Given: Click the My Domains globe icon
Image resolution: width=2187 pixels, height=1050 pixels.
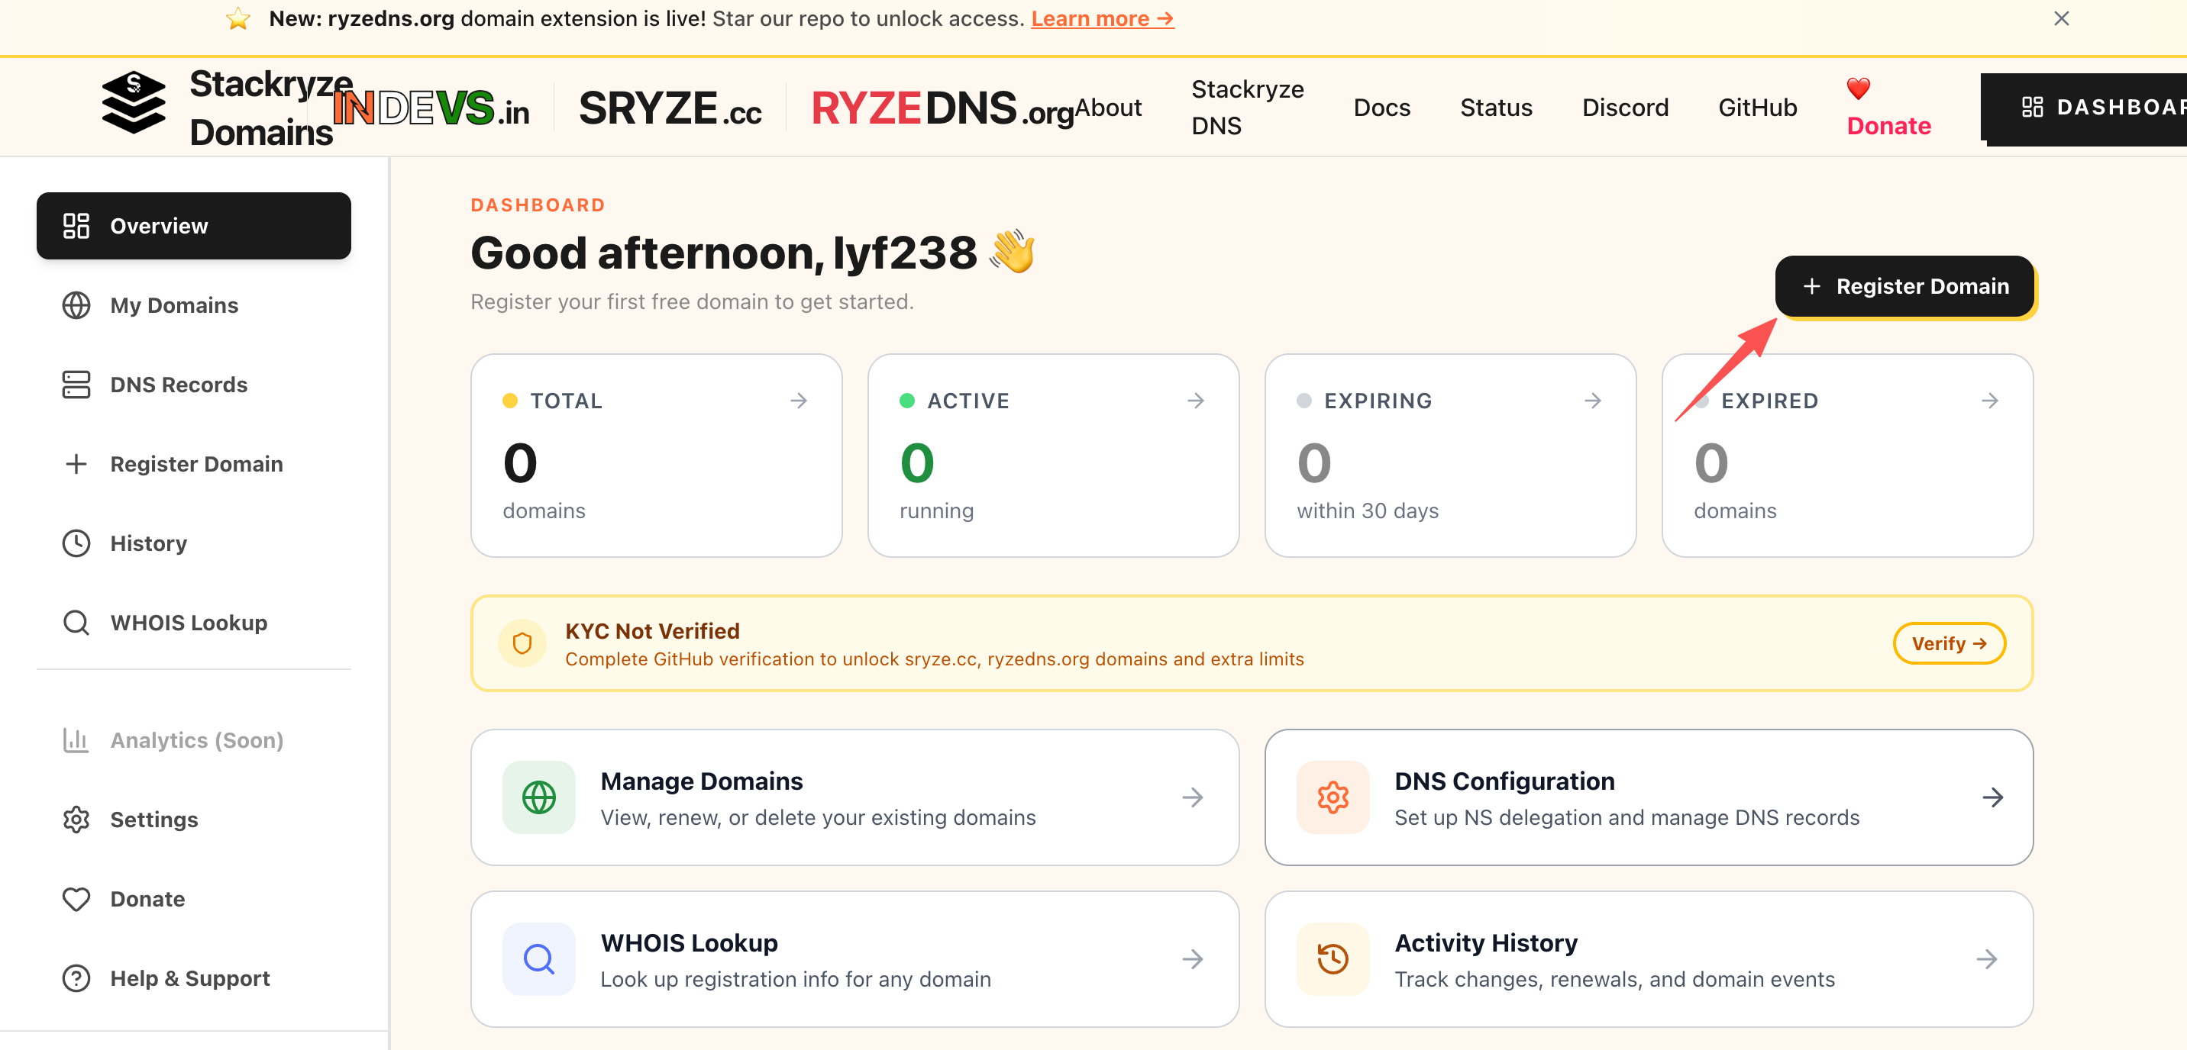Looking at the screenshot, I should (x=76, y=305).
